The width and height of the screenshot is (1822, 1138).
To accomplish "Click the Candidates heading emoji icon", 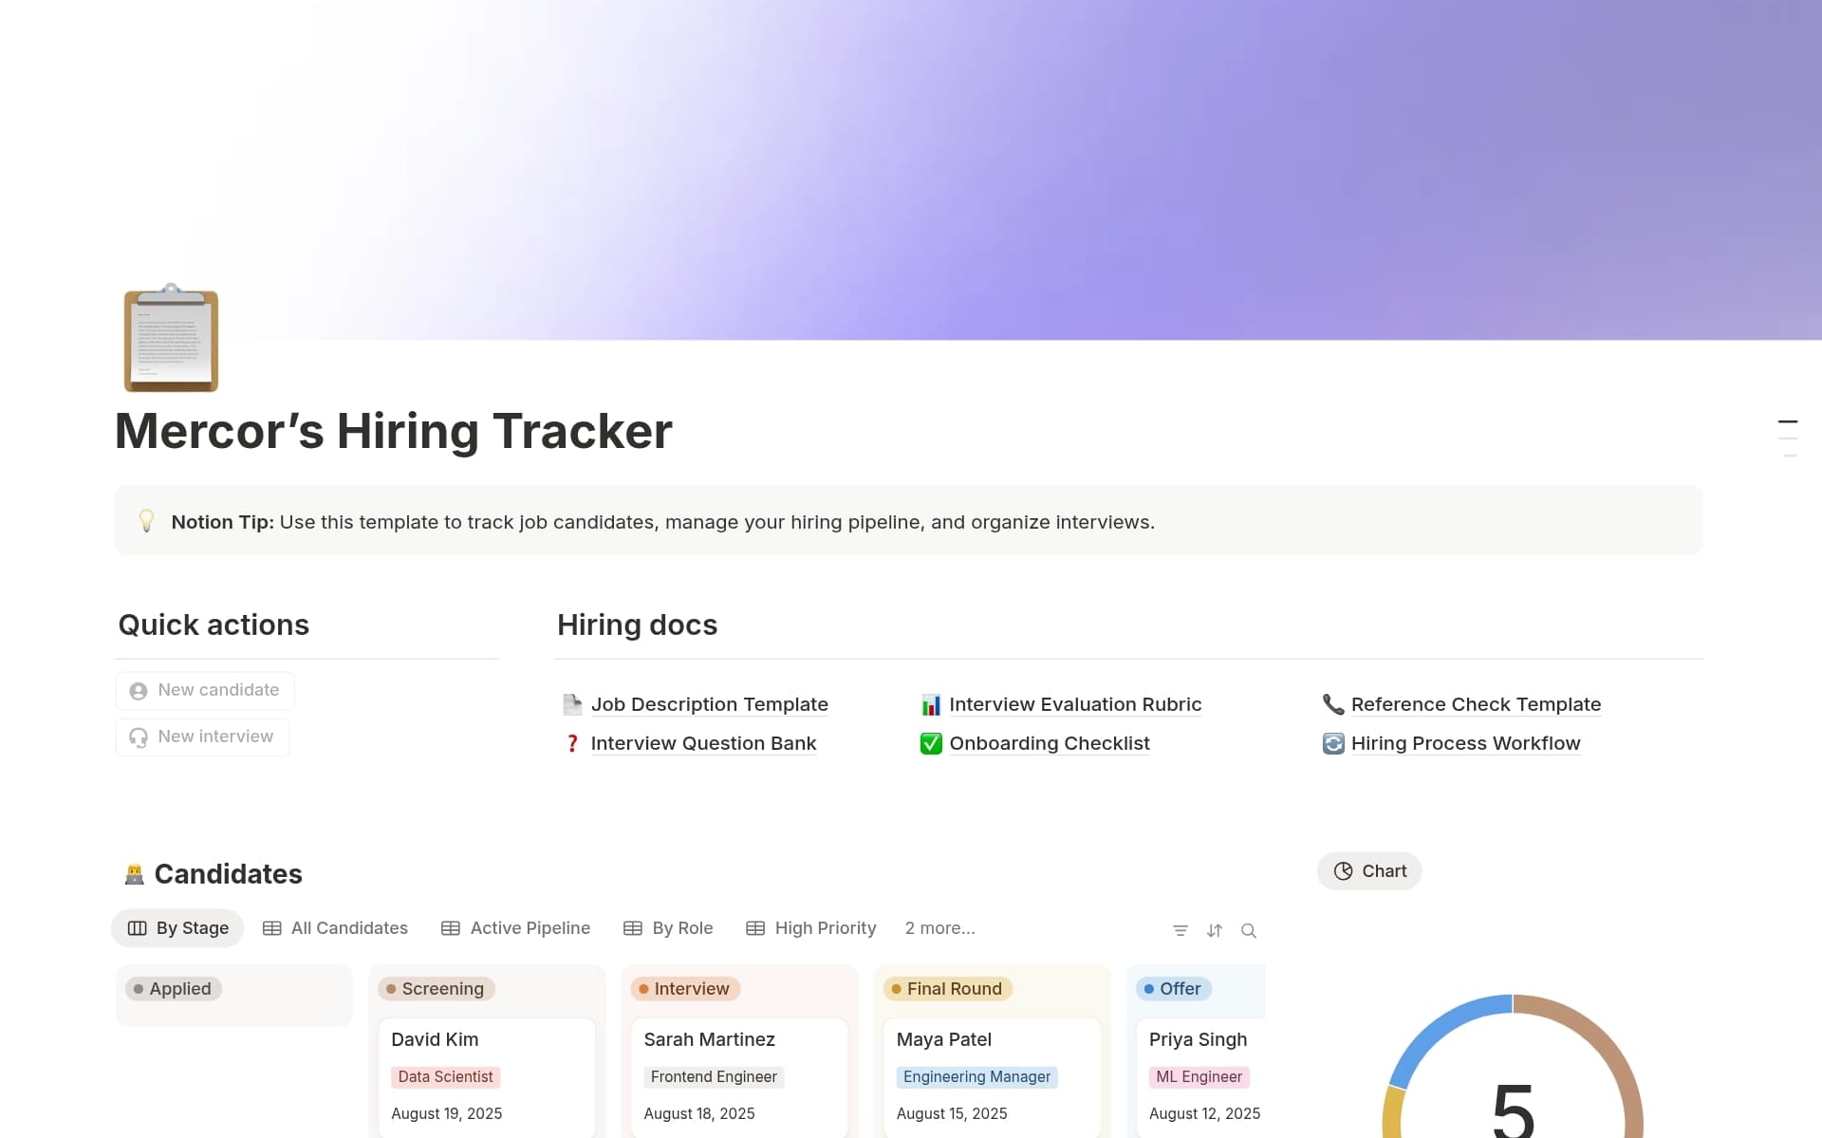I will click(134, 874).
